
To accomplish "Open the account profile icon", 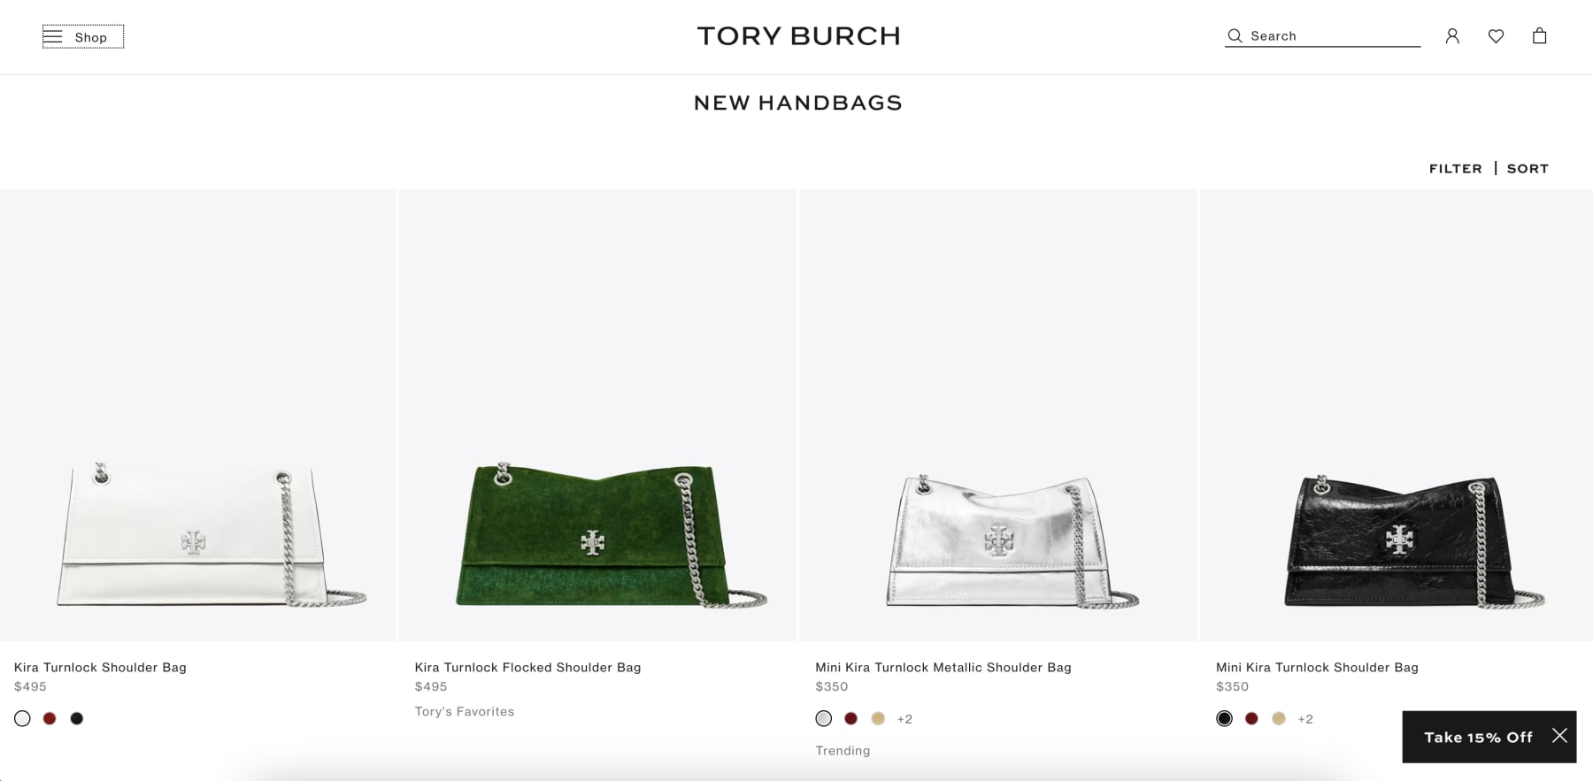I will tap(1452, 35).
